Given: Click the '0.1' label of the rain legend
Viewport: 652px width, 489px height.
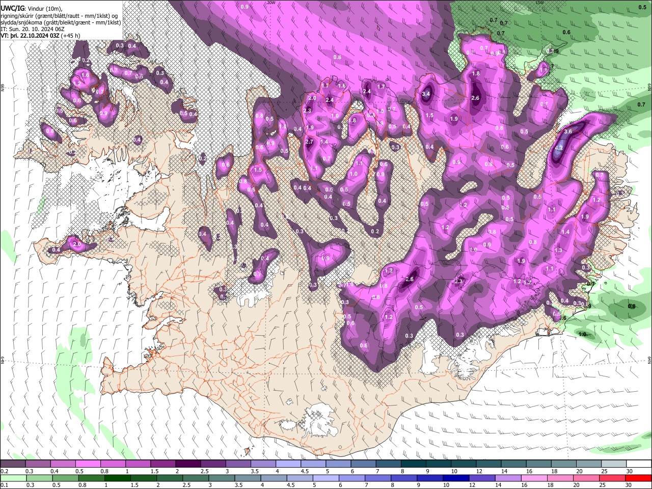Looking at the screenshot, I should pos(4,485).
